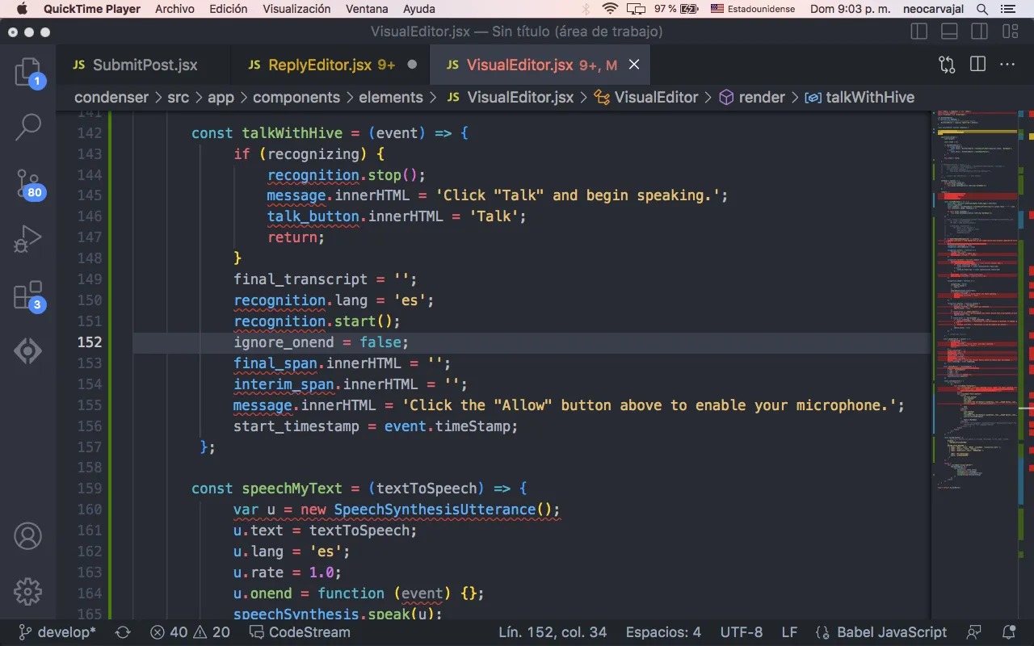Open the Apple menu
1034x646 pixels.
(21, 9)
